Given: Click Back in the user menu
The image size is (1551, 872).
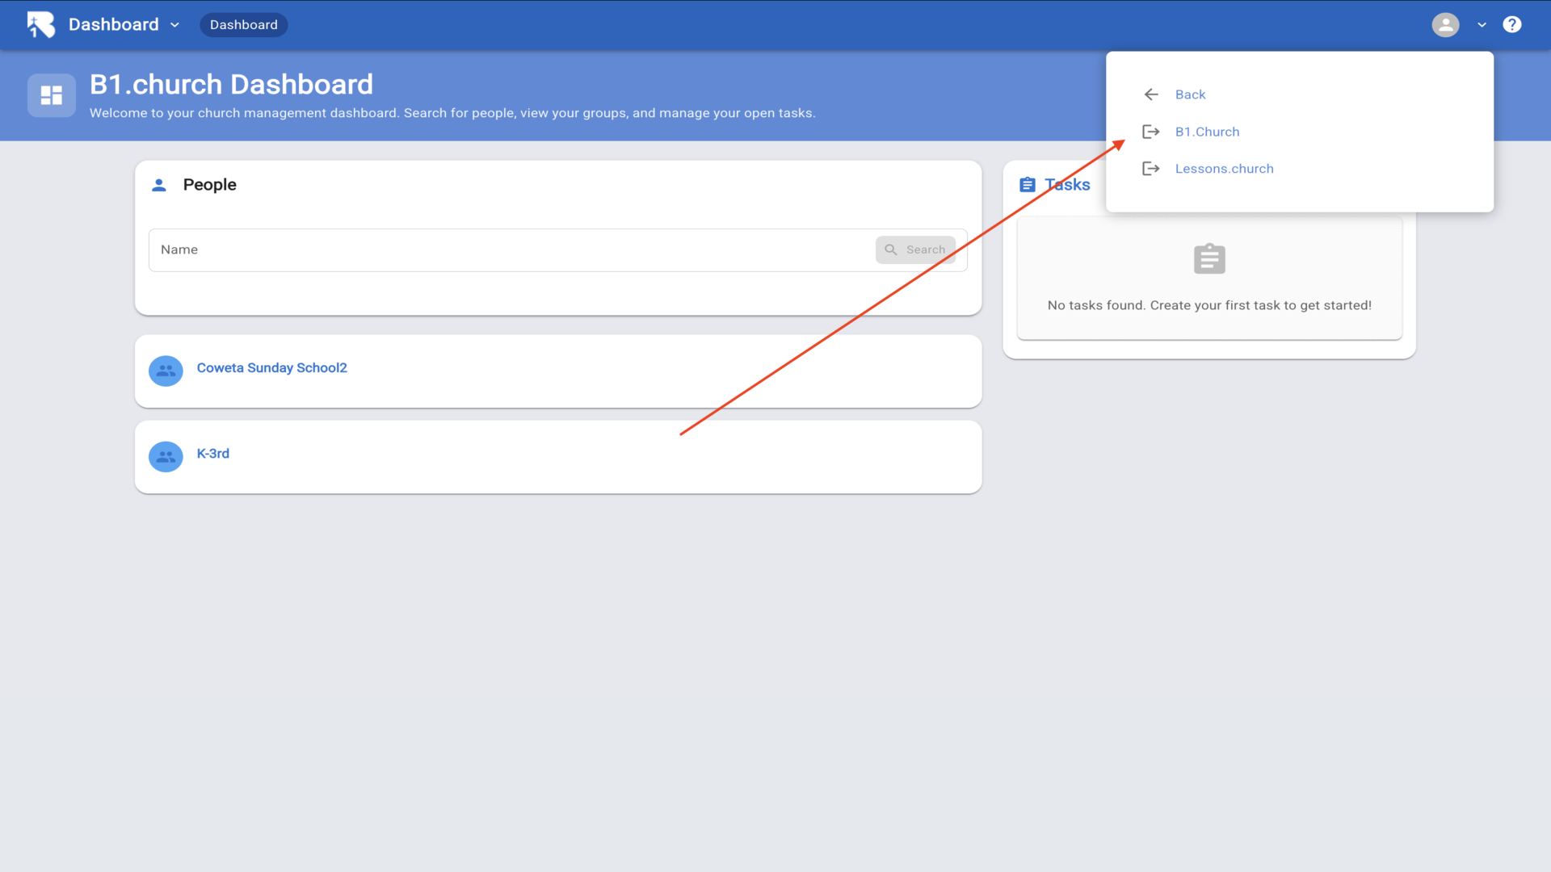Looking at the screenshot, I should click(x=1190, y=94).
